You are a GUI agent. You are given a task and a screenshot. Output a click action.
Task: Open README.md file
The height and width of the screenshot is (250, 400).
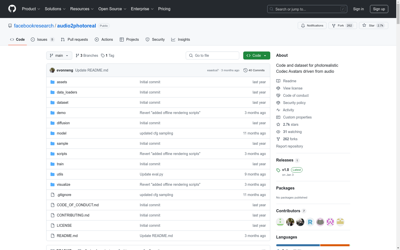tap(67, 236)
